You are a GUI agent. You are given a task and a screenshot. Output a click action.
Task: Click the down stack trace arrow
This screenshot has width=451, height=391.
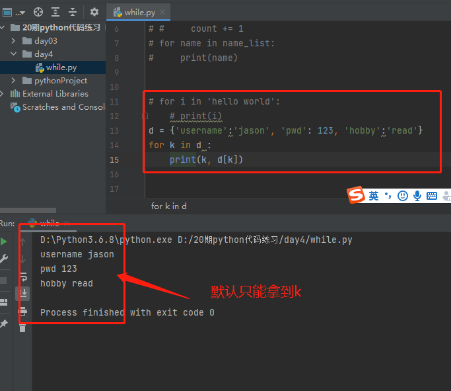tap(23, 259)
